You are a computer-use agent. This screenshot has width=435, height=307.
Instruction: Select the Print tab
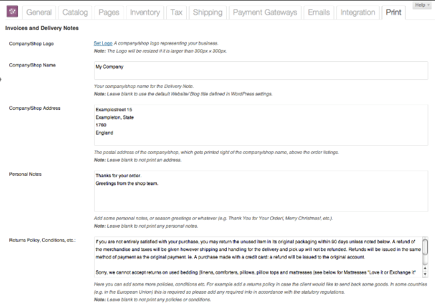(394, 13)
